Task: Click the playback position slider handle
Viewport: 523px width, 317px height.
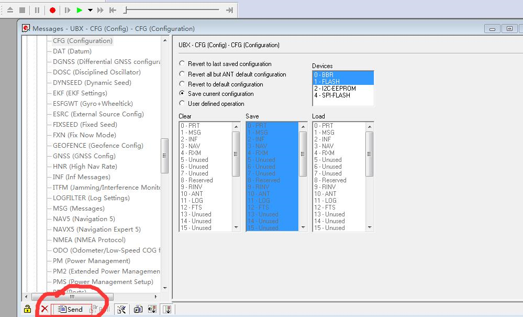Action: point(125,10)
